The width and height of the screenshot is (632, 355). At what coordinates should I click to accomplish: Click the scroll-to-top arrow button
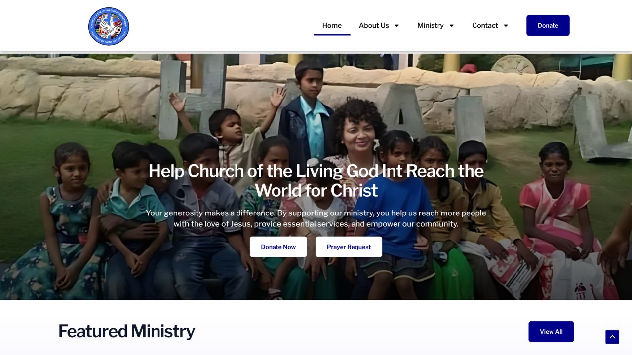click(612, 337)
